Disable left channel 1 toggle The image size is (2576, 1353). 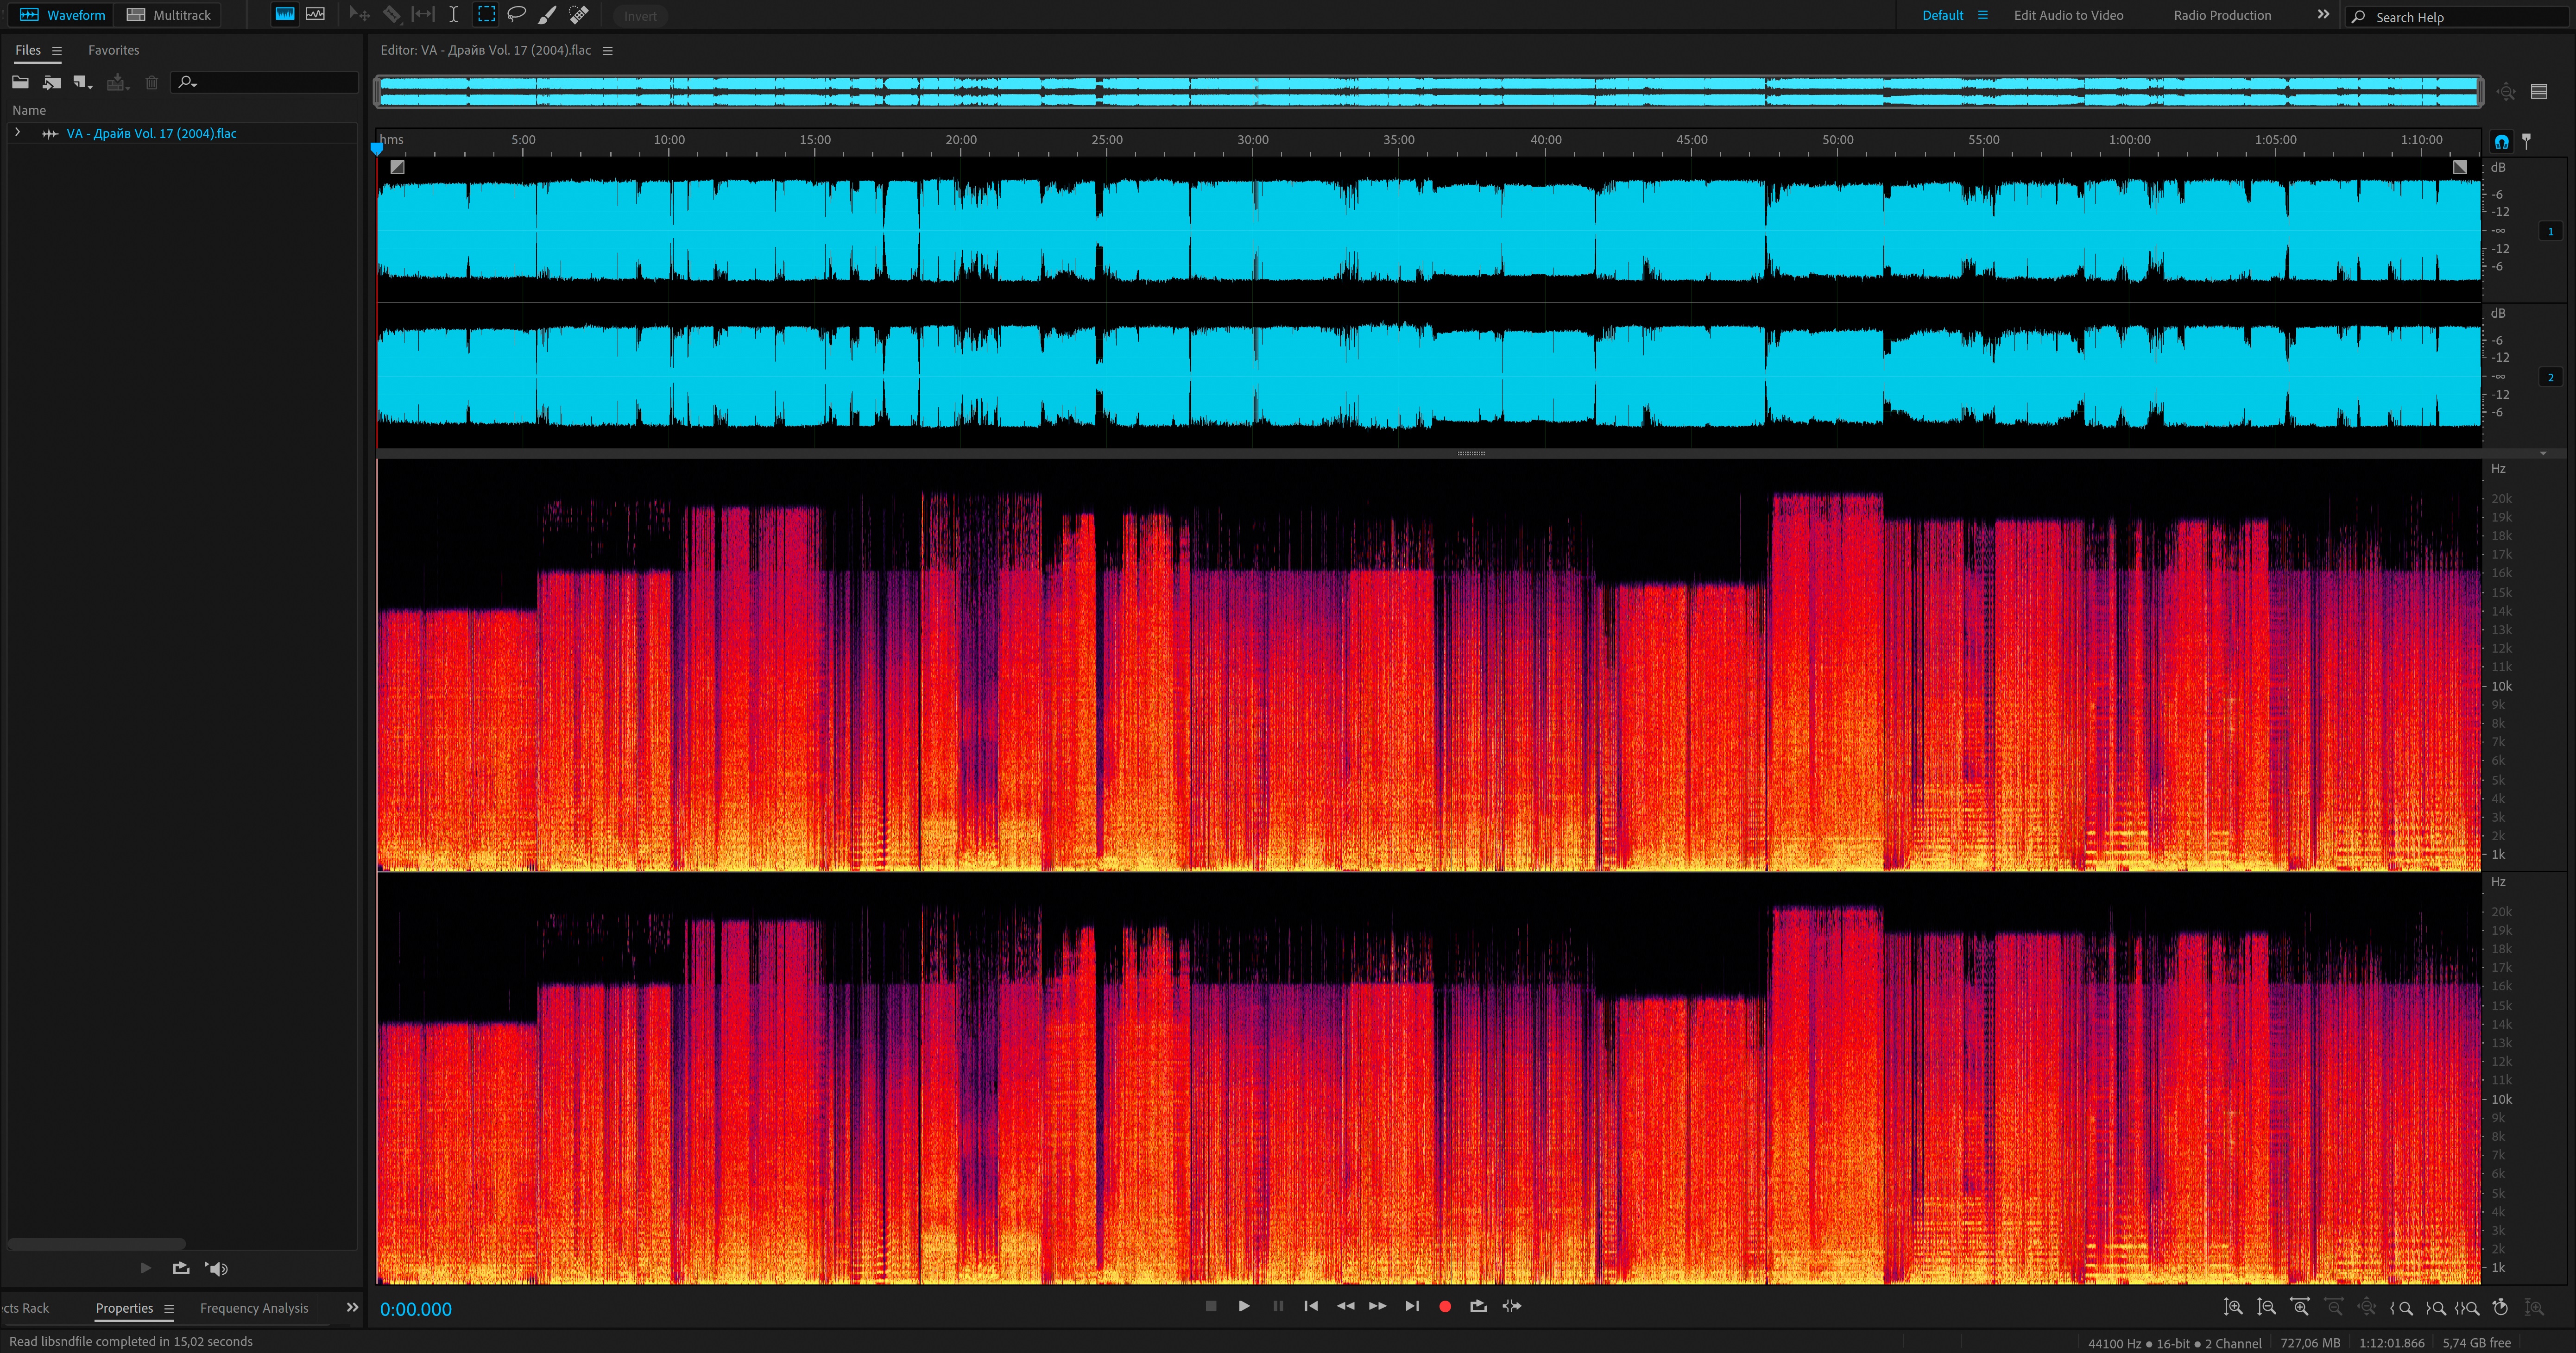[x=2550, y=231]
